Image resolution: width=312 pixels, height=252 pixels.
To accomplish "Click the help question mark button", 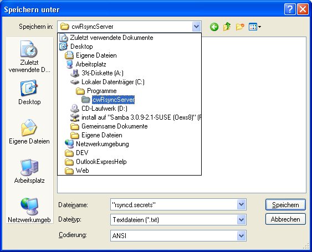I will click(290, 9).
